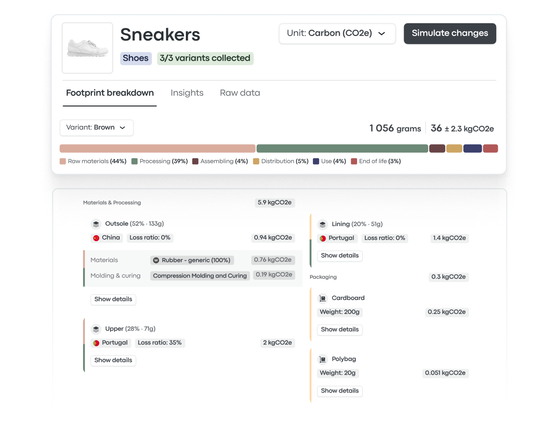
Task: Switch to the Raw data tab
Action: pos(240,93)
